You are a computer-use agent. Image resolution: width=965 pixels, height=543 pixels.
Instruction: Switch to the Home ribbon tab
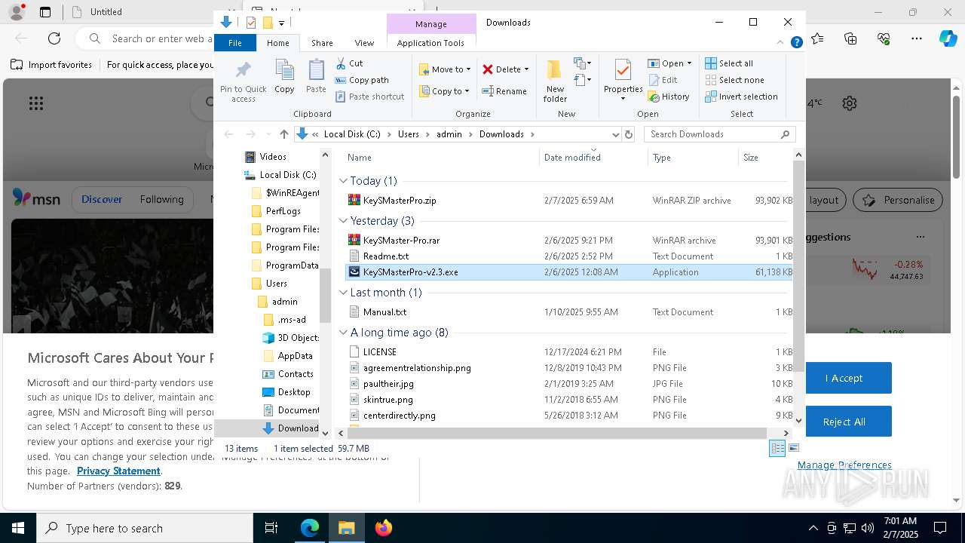[x=277, y=43]
